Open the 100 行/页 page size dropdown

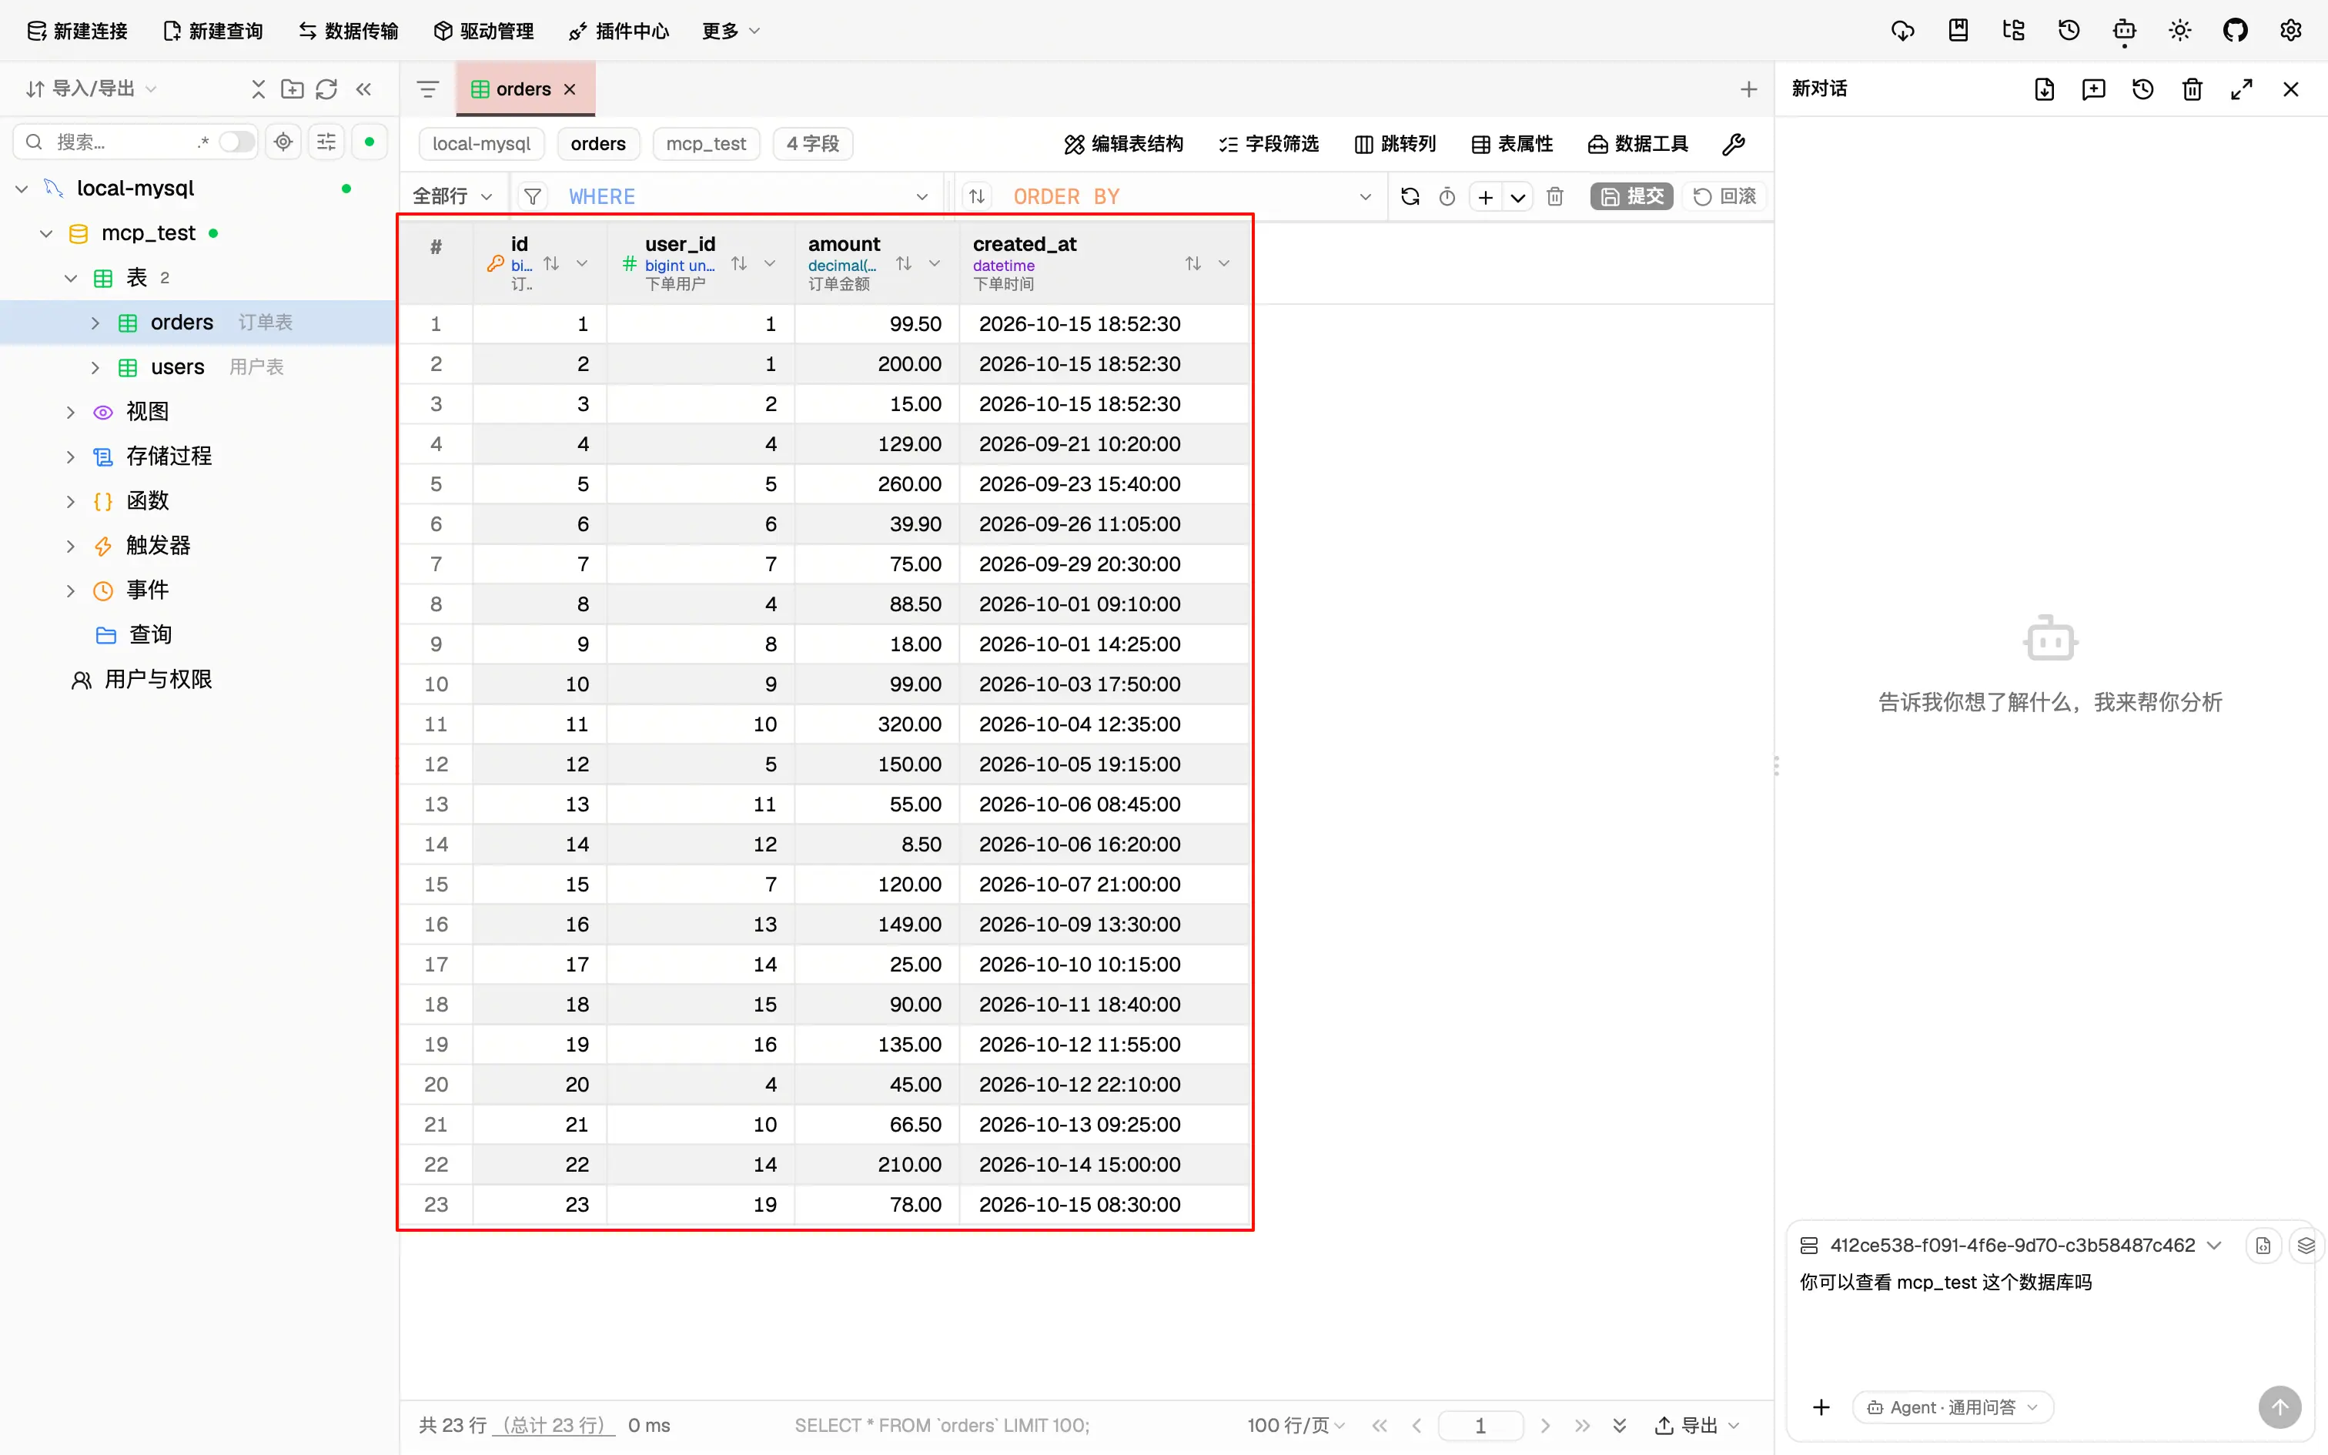pyautogui.click(x=1296, y=1424)
